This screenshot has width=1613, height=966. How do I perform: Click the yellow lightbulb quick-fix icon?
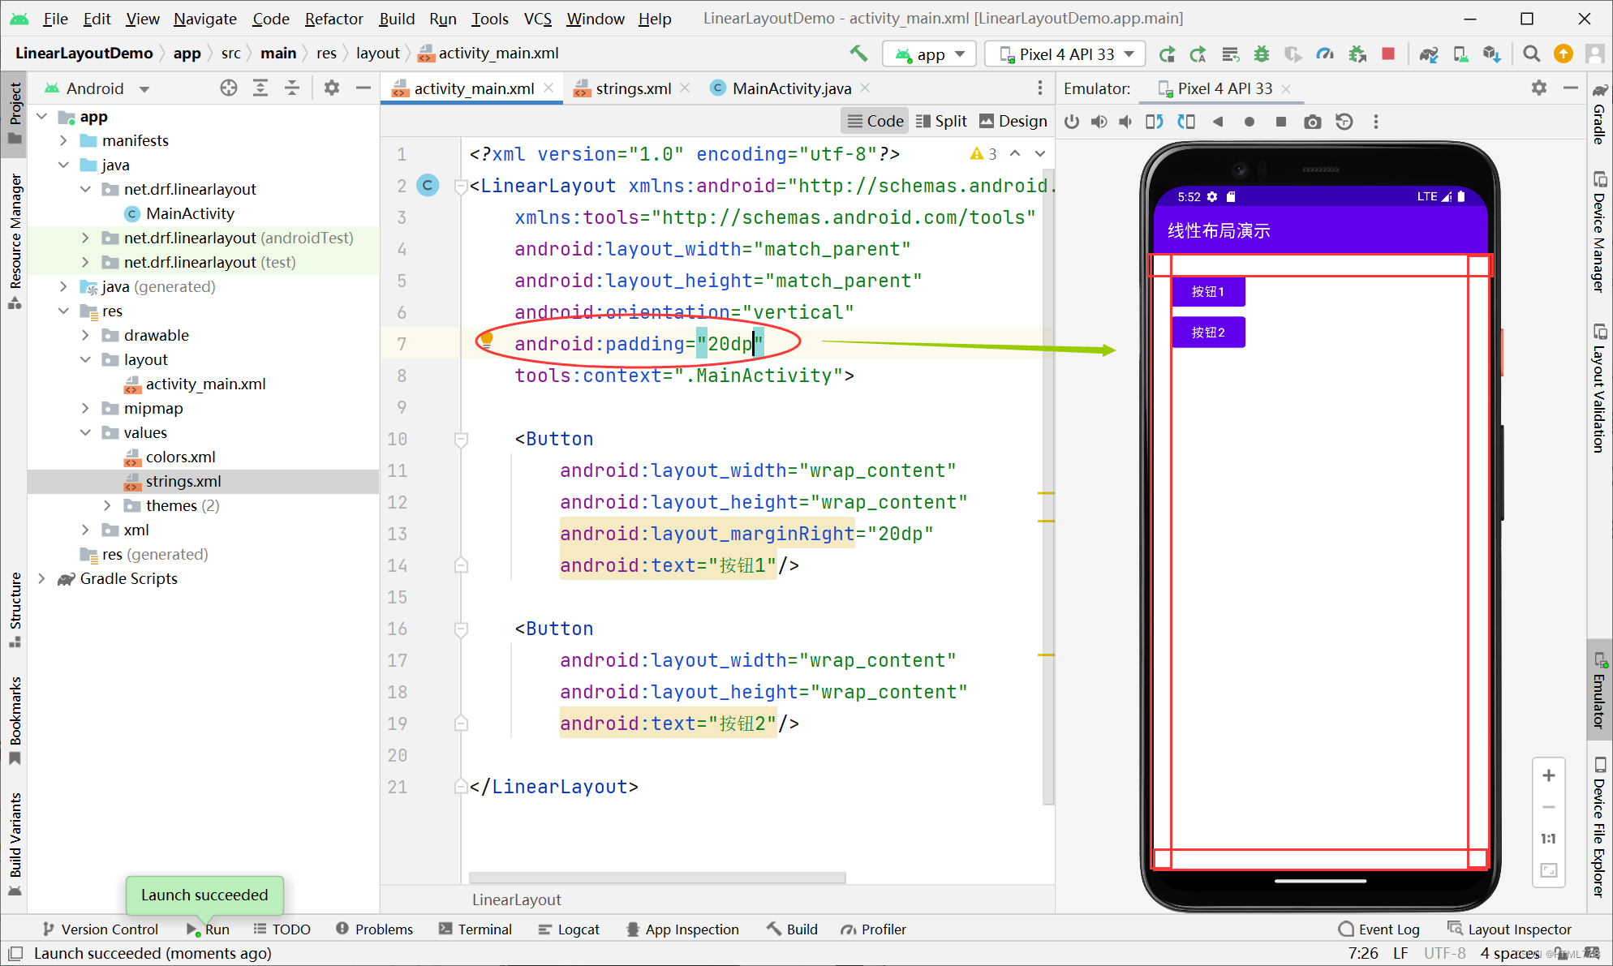[x=486, y=339]
